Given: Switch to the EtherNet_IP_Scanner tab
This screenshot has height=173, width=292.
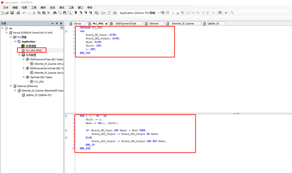Looking at the screenshot, I should point(183,24).
